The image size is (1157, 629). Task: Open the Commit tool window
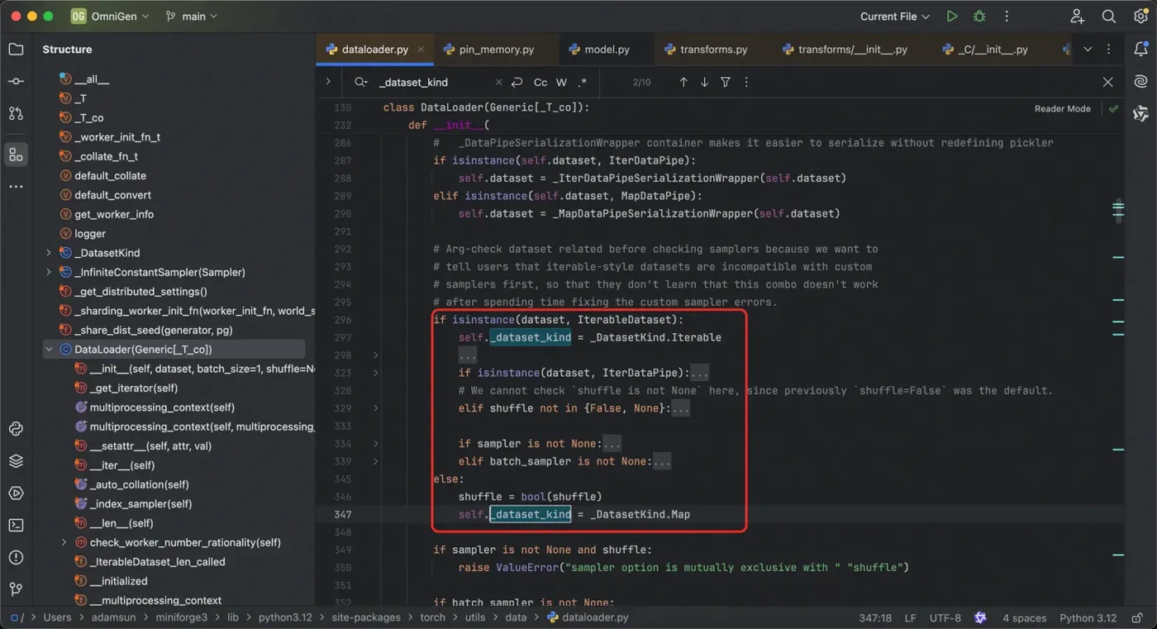(16, 81)
